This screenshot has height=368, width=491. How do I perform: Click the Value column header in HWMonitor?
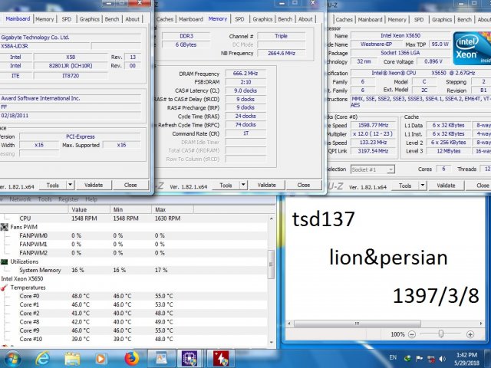89,209
